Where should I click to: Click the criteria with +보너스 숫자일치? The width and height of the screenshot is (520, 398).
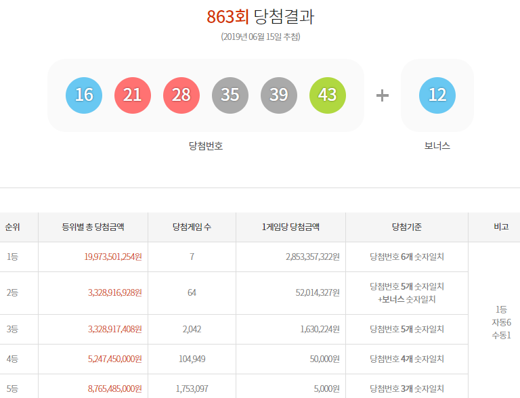407,293
